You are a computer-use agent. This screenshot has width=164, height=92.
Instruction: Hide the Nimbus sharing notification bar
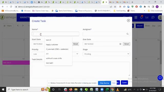coord(114,83)
